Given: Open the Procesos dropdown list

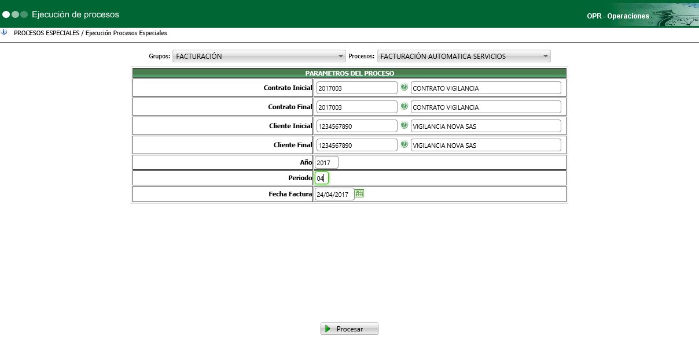Looking at the screenshot, I should point(464,56).
